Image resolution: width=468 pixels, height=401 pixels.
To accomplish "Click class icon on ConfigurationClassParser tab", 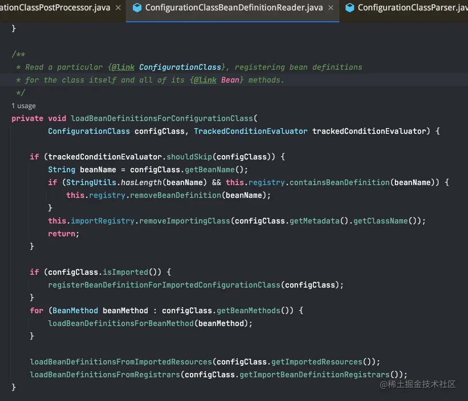I will [349, 8].
